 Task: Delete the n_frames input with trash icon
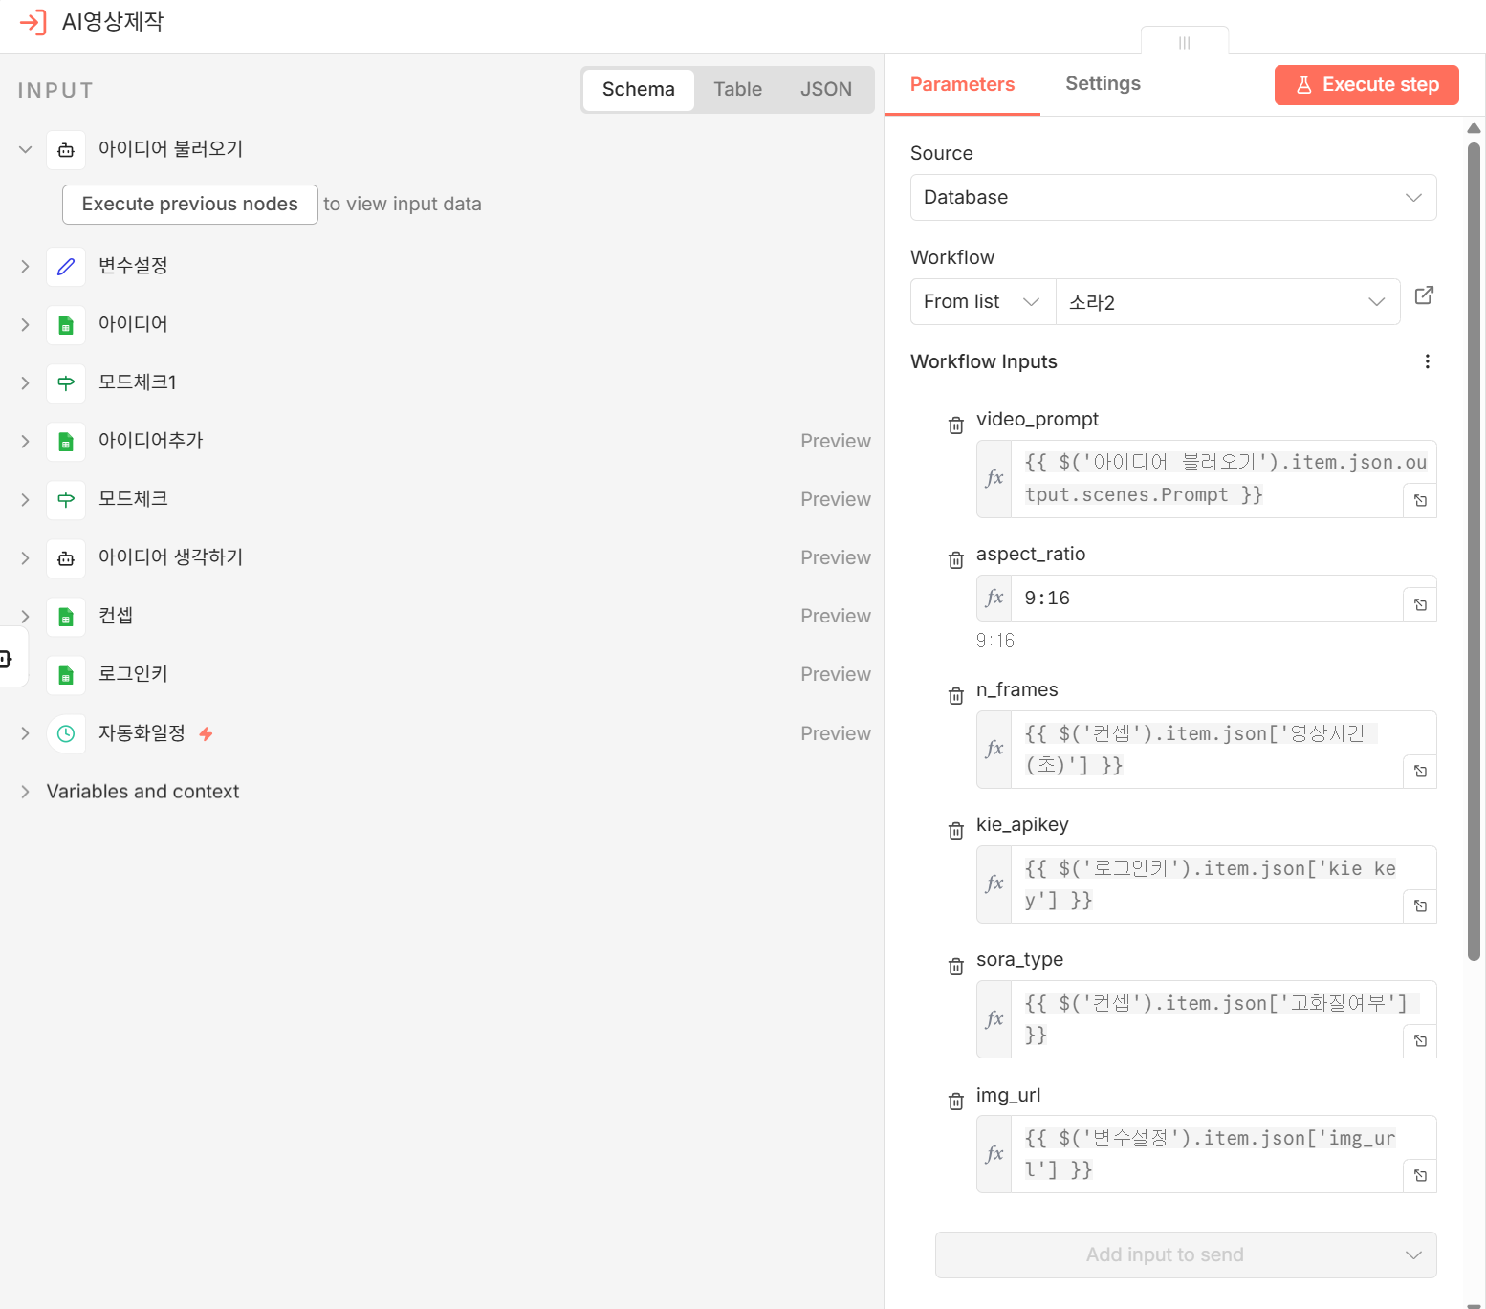click(x=955, y=696)
